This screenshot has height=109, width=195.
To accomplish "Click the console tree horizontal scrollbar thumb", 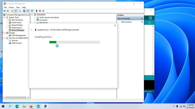I will (x=16, y=97).
